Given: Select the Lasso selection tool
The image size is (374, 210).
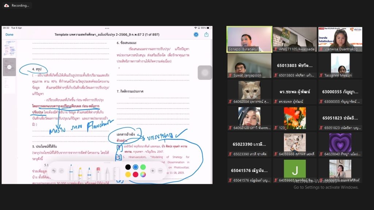Looking at the screenshot, I should (107, 173).
